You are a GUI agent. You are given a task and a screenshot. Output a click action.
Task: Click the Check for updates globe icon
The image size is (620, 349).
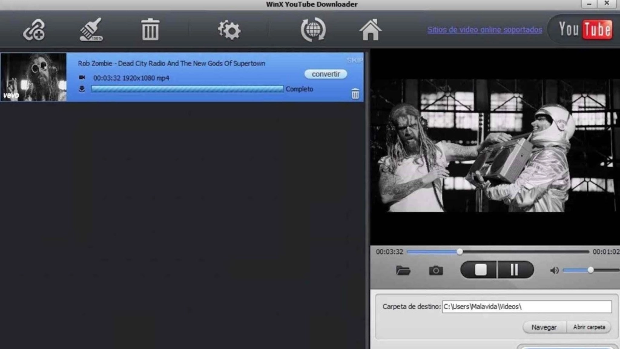click(x=313, y=30)
